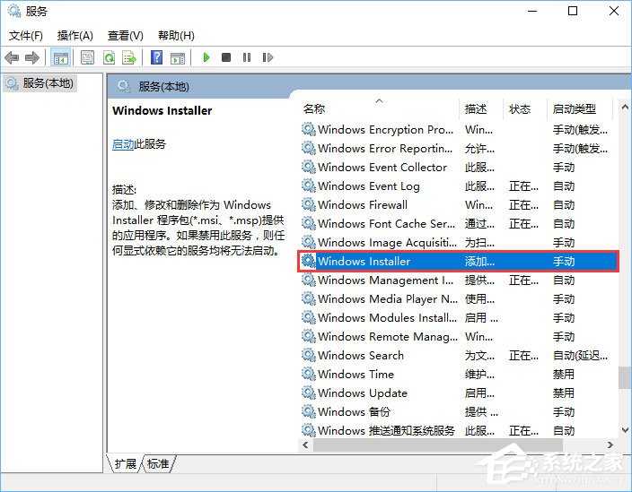Click 手动 startup type of Windows Installer

(x=564, y=261)
